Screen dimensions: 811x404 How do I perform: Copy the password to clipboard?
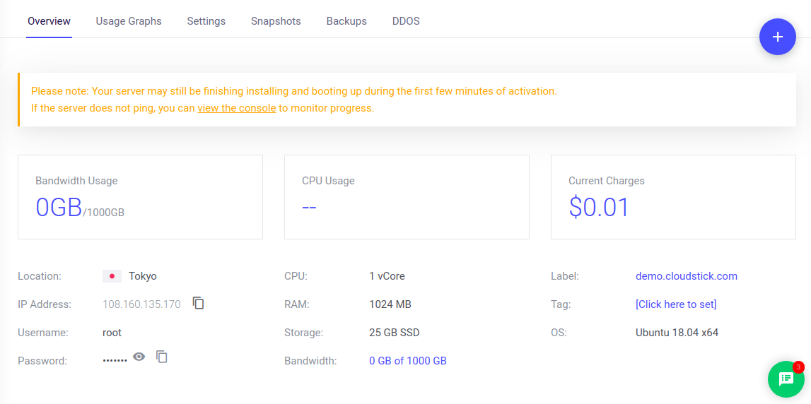tap(162, 357)
